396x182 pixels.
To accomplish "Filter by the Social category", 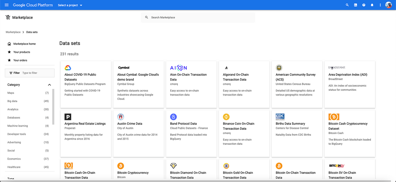I will 28,151.
